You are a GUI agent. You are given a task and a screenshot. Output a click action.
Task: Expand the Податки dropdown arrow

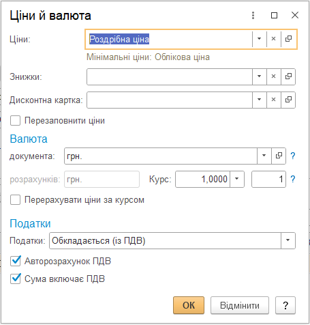click(288, 240)
